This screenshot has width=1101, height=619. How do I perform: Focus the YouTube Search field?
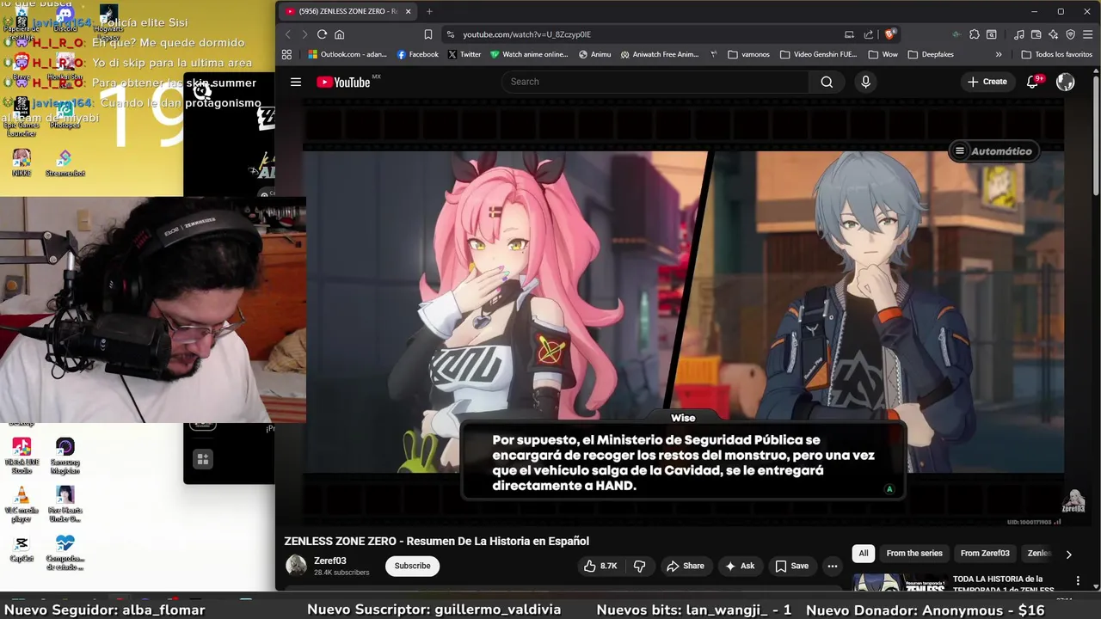[x=655, y=82]
